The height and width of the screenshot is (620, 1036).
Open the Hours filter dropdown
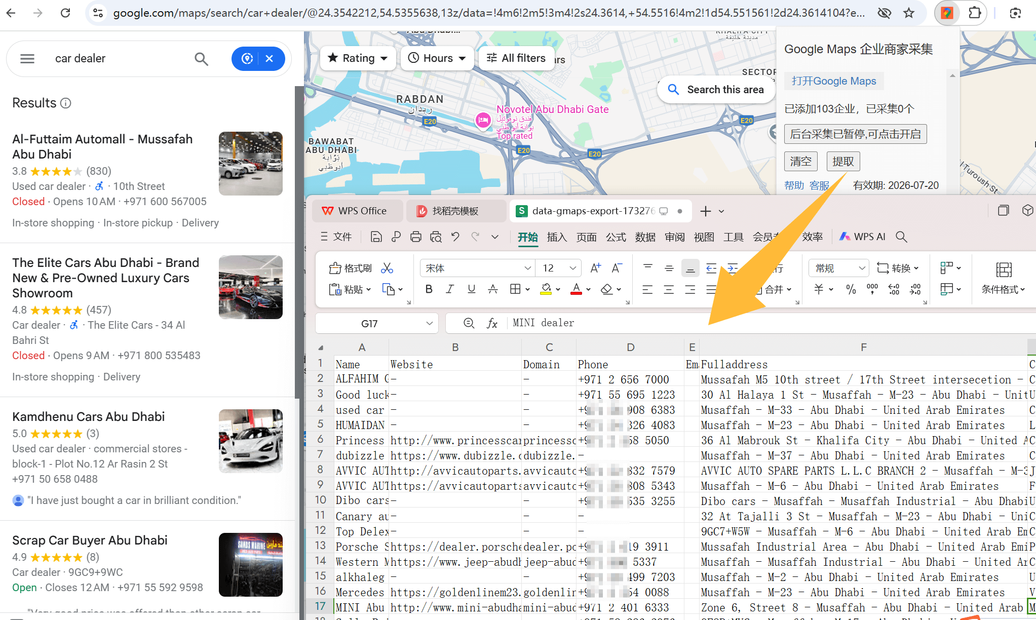pyautogui.click(x=437, y=58)
